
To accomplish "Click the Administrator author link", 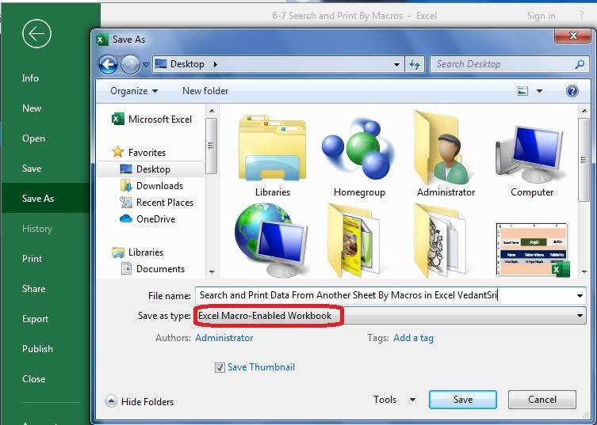I will click(x=224, y=338).
